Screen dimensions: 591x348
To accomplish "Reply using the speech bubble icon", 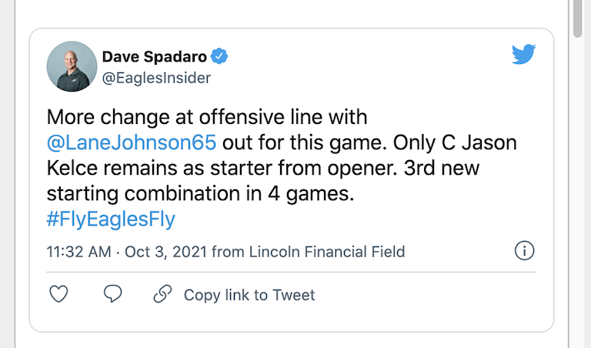I will 113,294.
